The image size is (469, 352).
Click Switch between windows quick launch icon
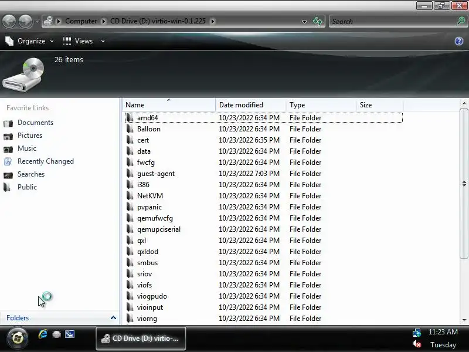(70, 334)
